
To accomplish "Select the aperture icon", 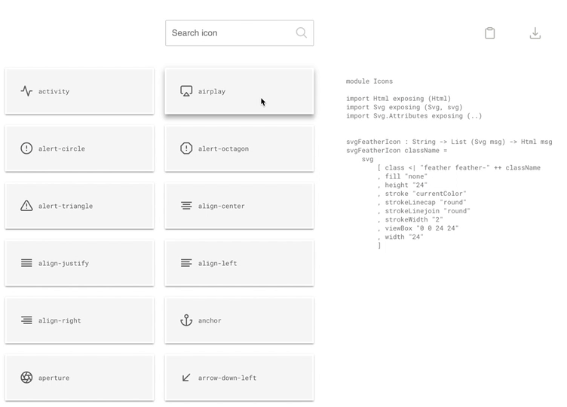I will [26, 378].
